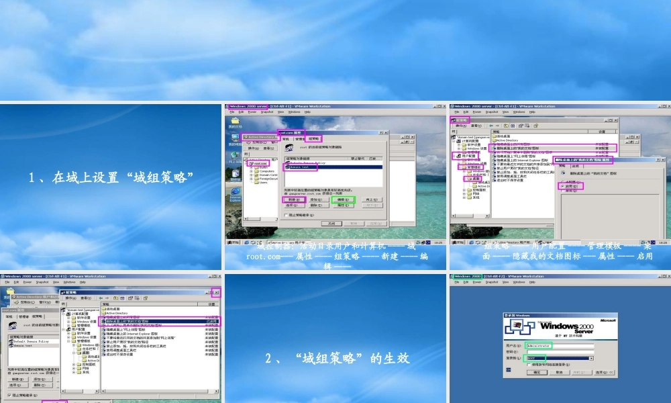This screenshot has width=671, height=403.
Task: Open the Snapshot menu above the Windows 2000 login screen
Action: click(x=491, y=282)
